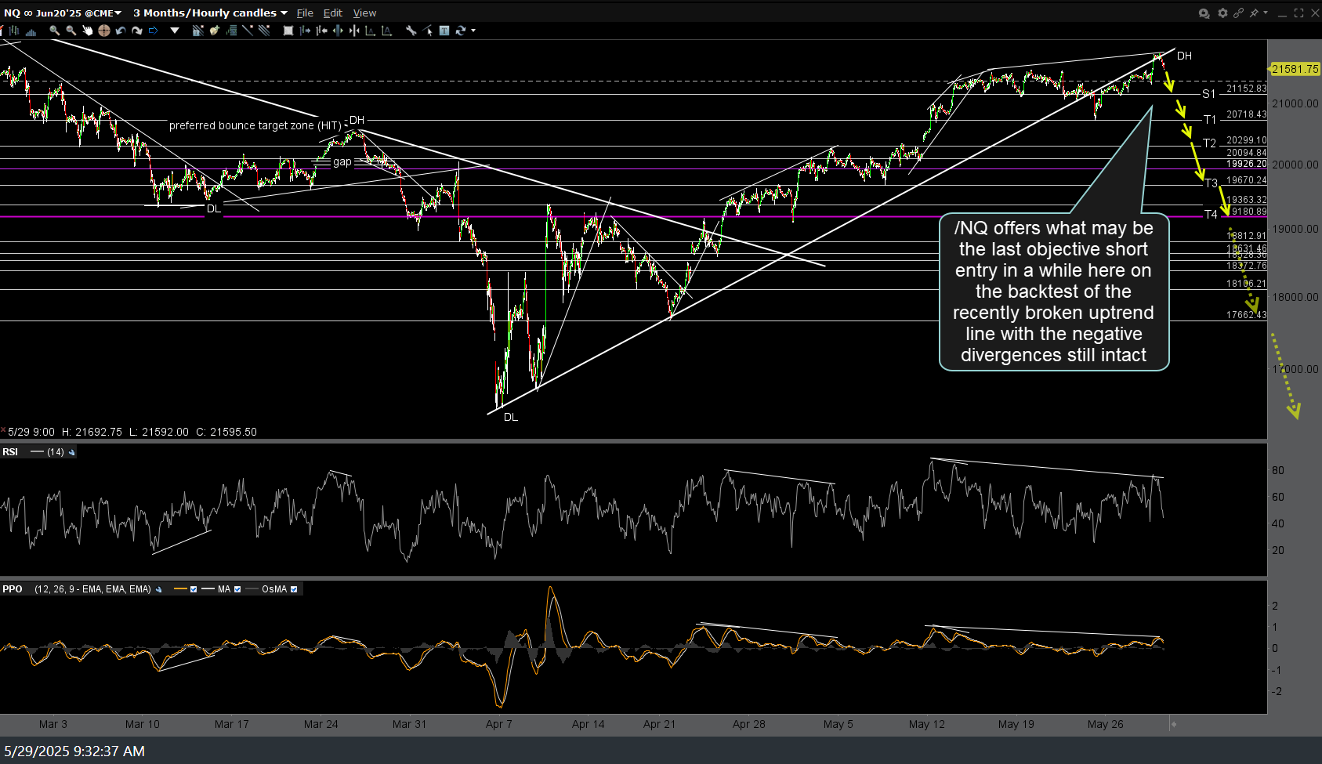The width and height of the screenshot is (1322, 764).
Task: Click the /NQ short entry annotation box
Action: (x=1053, y=291)
